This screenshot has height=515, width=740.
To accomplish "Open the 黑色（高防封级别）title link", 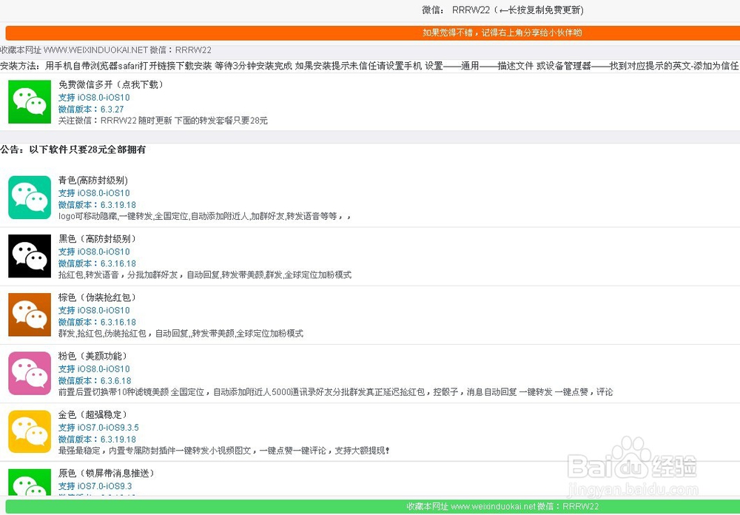I will point(98,239).
